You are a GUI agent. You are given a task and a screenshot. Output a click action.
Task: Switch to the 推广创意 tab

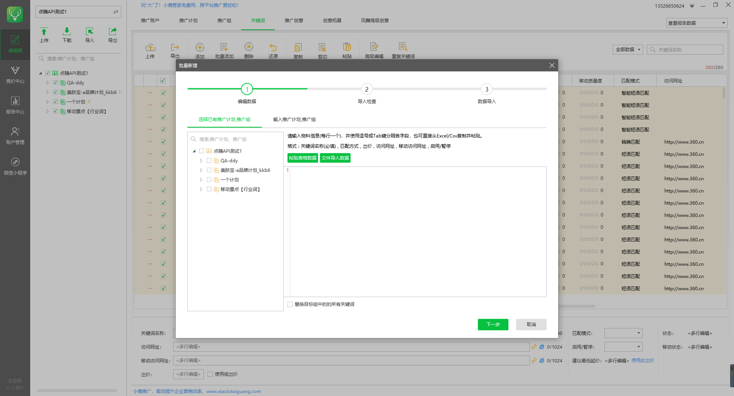click(294, 21)
